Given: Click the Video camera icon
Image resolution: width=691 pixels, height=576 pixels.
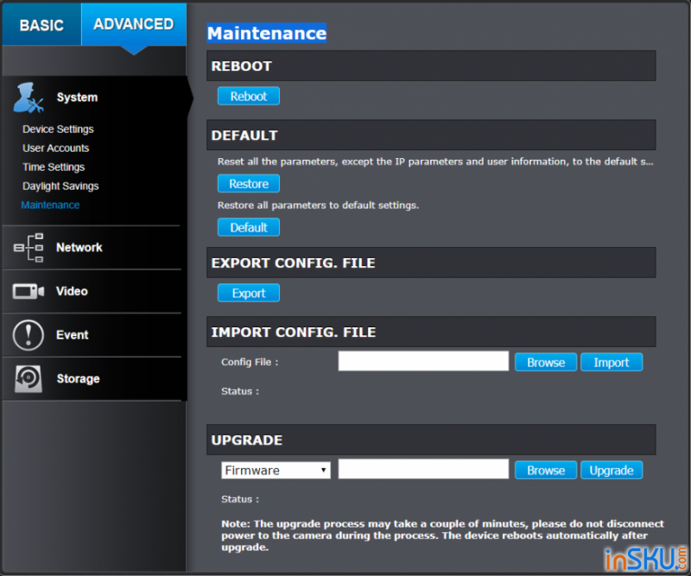Looking at the screenshot, I should click(29, 291).
